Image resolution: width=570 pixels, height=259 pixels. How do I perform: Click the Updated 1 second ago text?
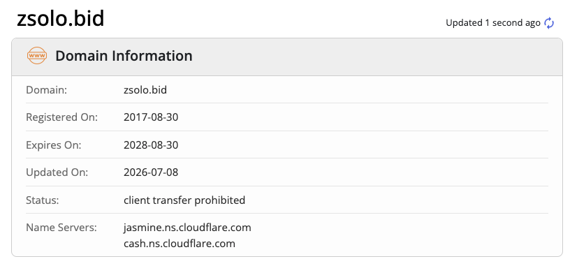pyautogui.click(x=493, y=23)
